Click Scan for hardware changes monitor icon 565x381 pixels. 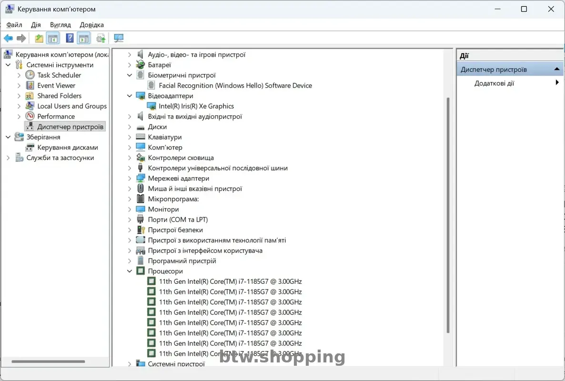(119, 39)
